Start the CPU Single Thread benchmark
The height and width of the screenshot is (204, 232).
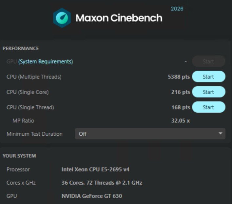click(x=209, y=107)
